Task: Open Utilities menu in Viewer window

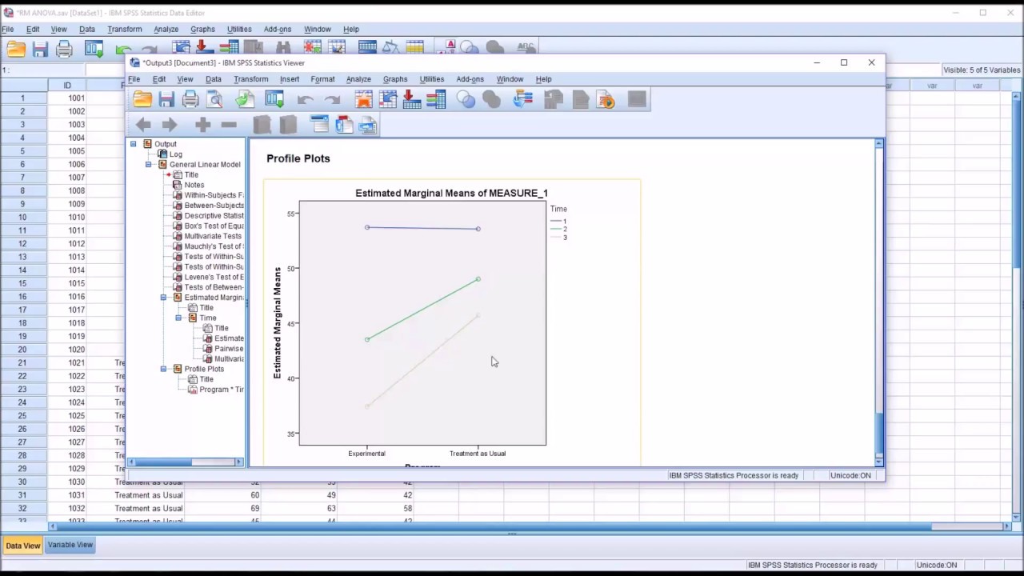Action: click(432, 79)
